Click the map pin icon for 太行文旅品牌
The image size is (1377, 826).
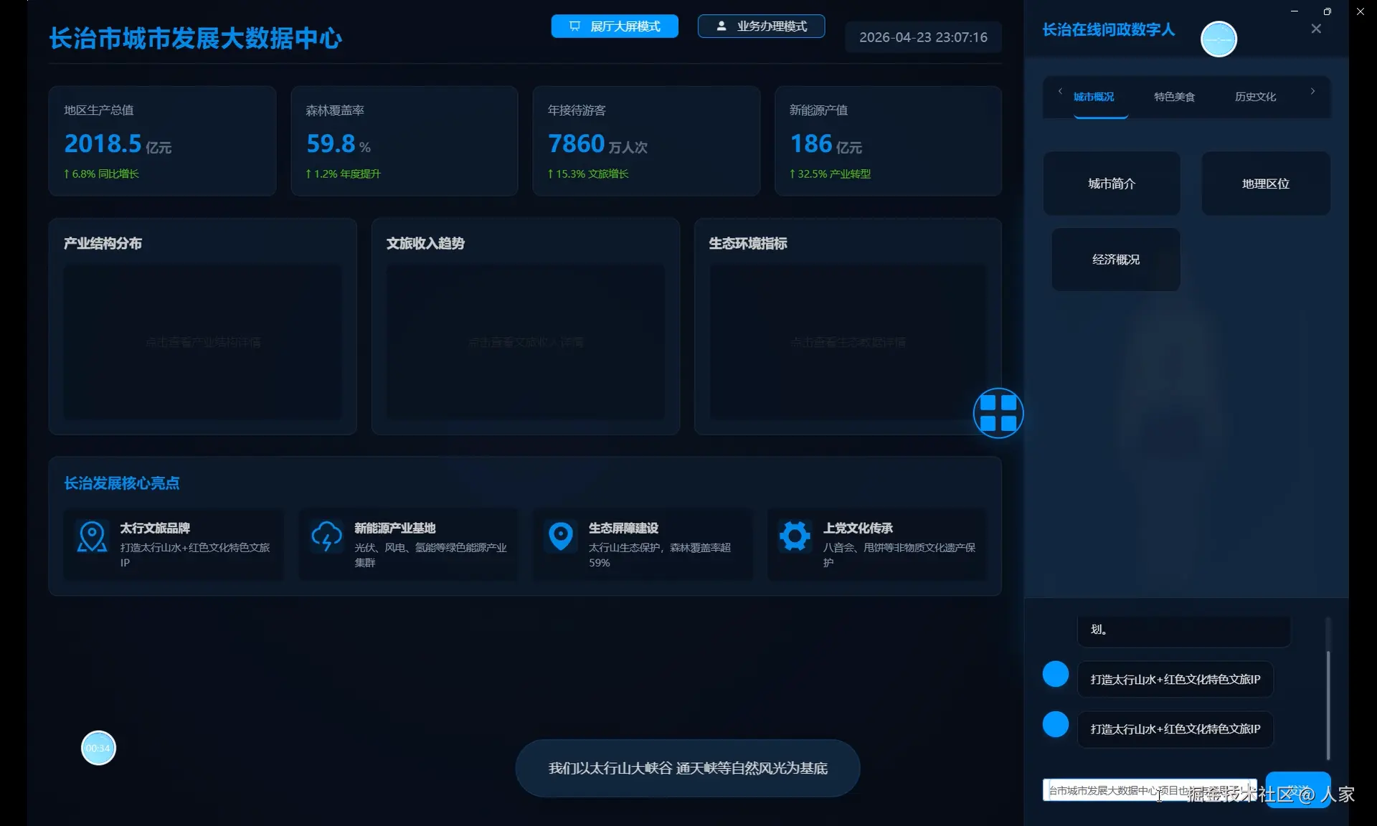tap(92, 536)
